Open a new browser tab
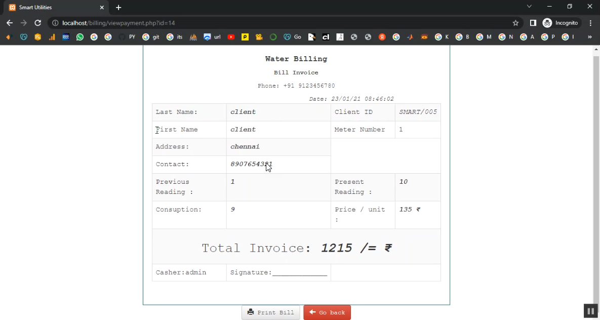 pyautogui.click(x=118, y=8)
